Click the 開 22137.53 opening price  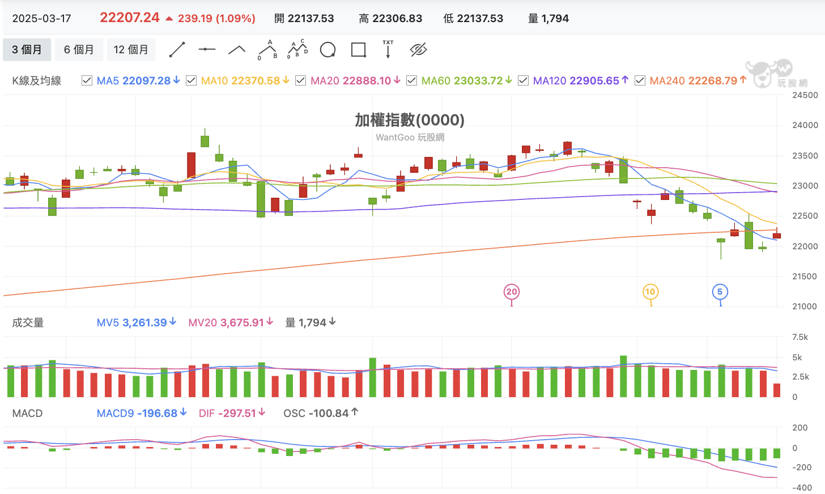(x=304, y=18)
